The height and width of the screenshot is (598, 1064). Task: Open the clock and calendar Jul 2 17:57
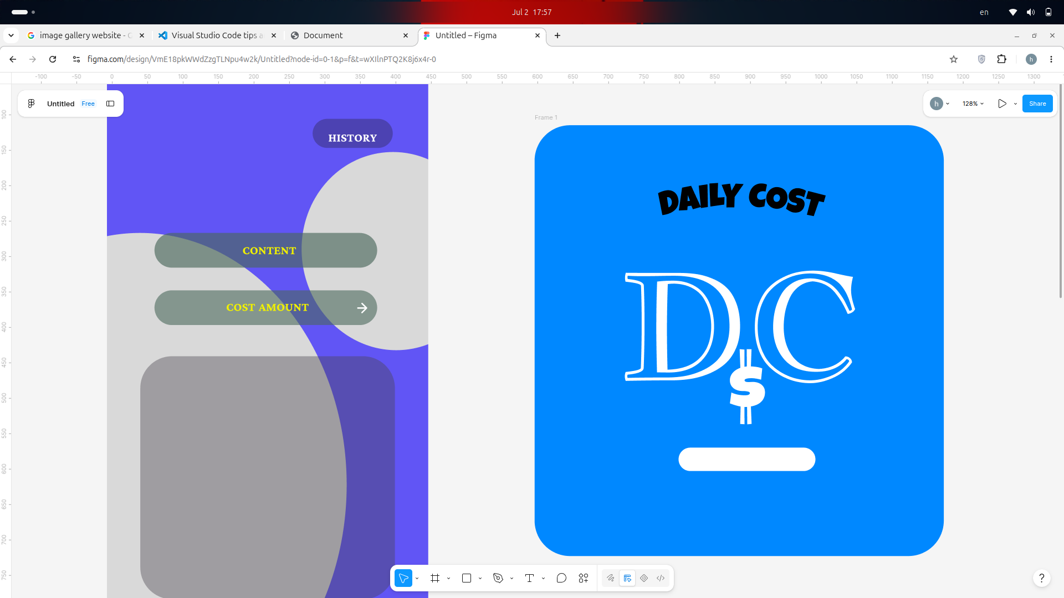pyautogui.click(x=531, y=12)
